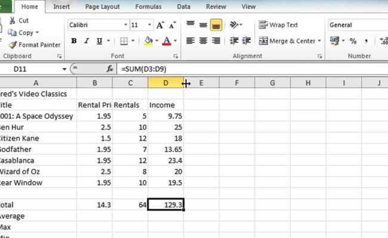Decrease font size with Shrink Font
This screenshot has height=238, width=388.
tap(173, 25)
